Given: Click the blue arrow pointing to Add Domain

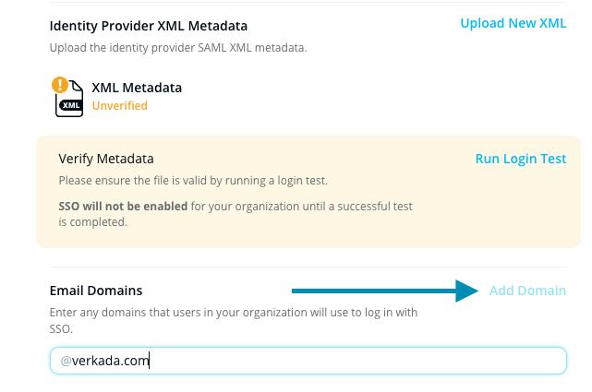Looking at the screenshot, I should [x=387, y=291].
